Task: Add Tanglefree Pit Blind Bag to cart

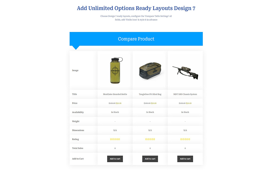Action: pyautogui.click(x=150, y=159)
